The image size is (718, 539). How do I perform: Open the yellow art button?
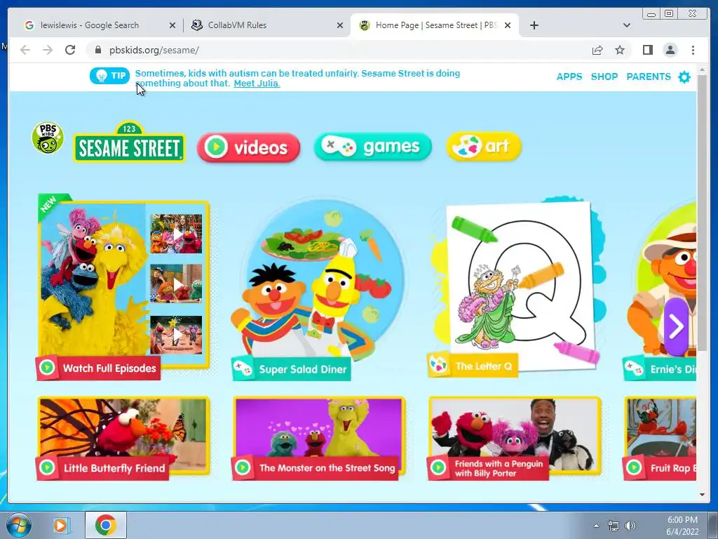(484, 146)
